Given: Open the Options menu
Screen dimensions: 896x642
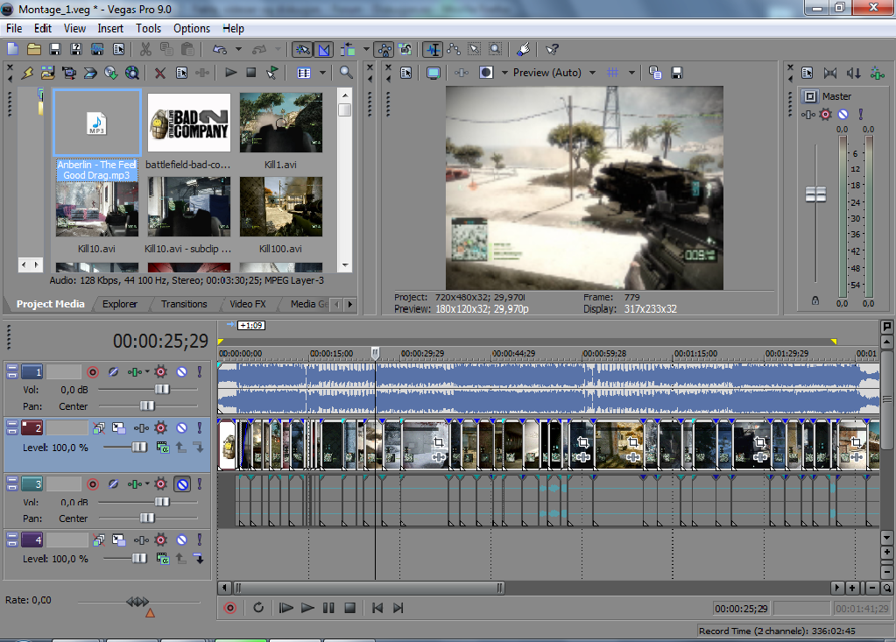Looking at the screenshot, I should point(192,28).
